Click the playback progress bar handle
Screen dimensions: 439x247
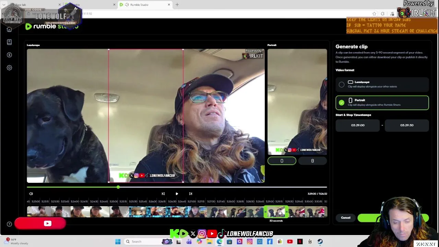pyautogui.click(x=118, y=187)
